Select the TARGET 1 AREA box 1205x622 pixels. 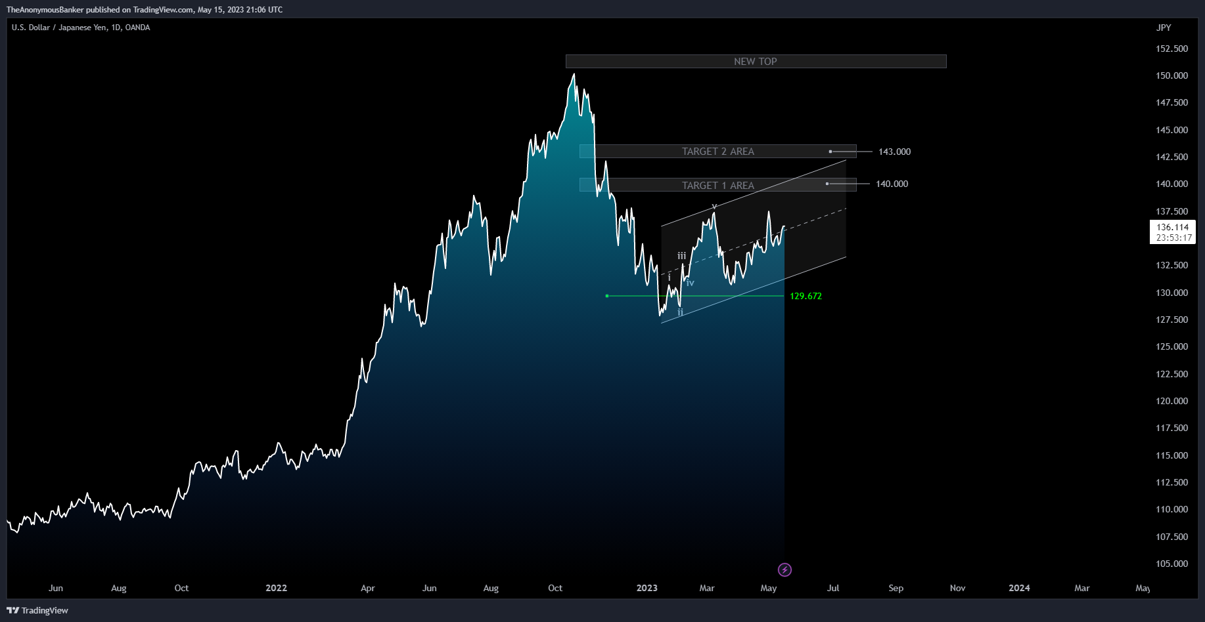pyautogui.click(x=718, y=185)
